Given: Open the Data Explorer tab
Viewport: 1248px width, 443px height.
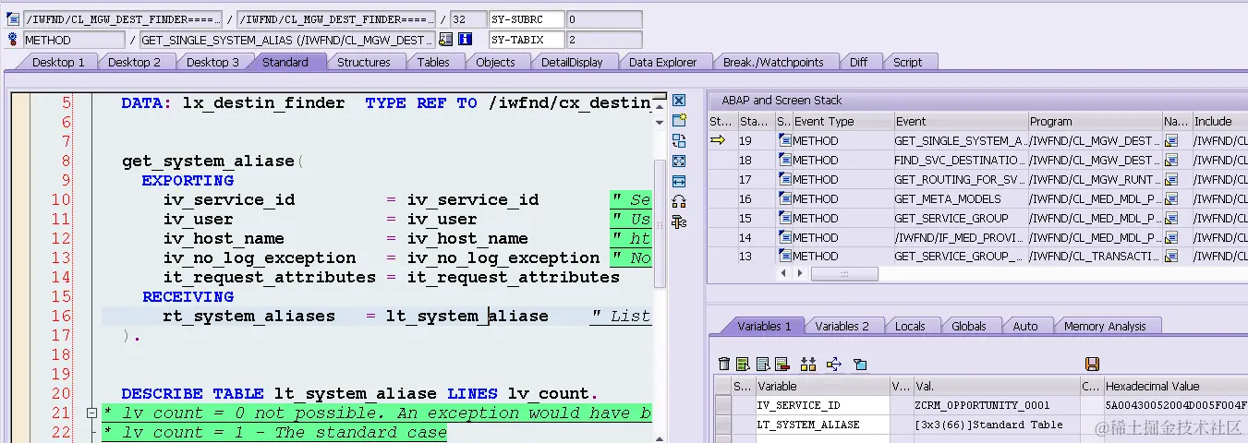Looking at the screenshot, I should pyautogui.click(x=662, y=62).
